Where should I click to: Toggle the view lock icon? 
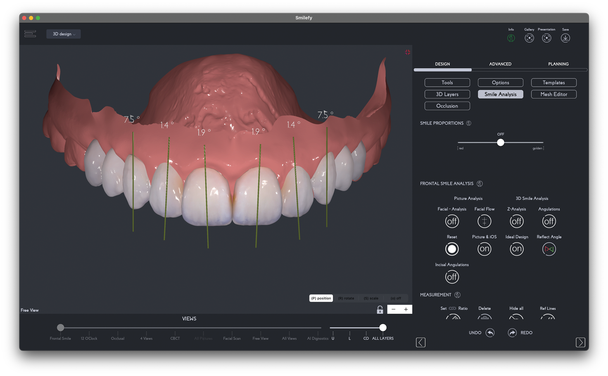(x=380, y=310)
